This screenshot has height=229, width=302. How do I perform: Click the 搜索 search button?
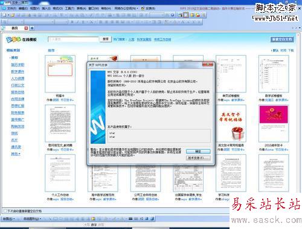(x=106, y=39)
